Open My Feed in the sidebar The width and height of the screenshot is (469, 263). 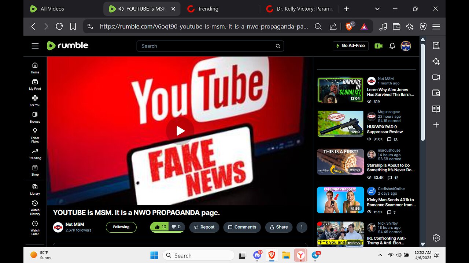tap(35, 84)
